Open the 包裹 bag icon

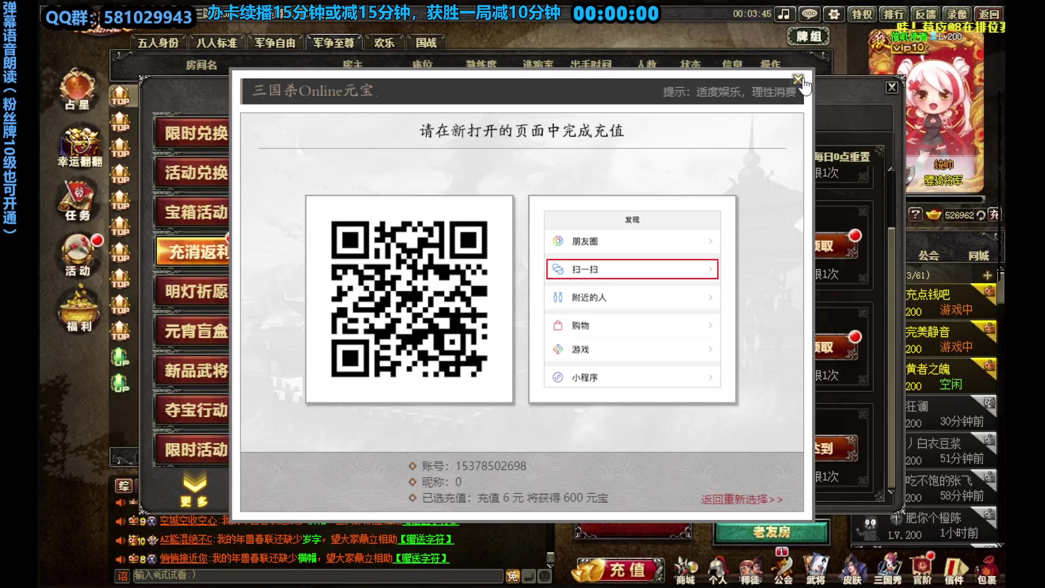click(x=987, y=571)
